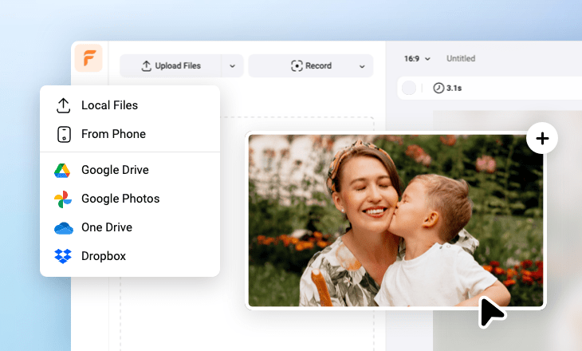The width and height of the screenshot is (582, 351).
Task: Open the 16:9 aspect ratio dropdown
Action: click(x=417, y=59)
